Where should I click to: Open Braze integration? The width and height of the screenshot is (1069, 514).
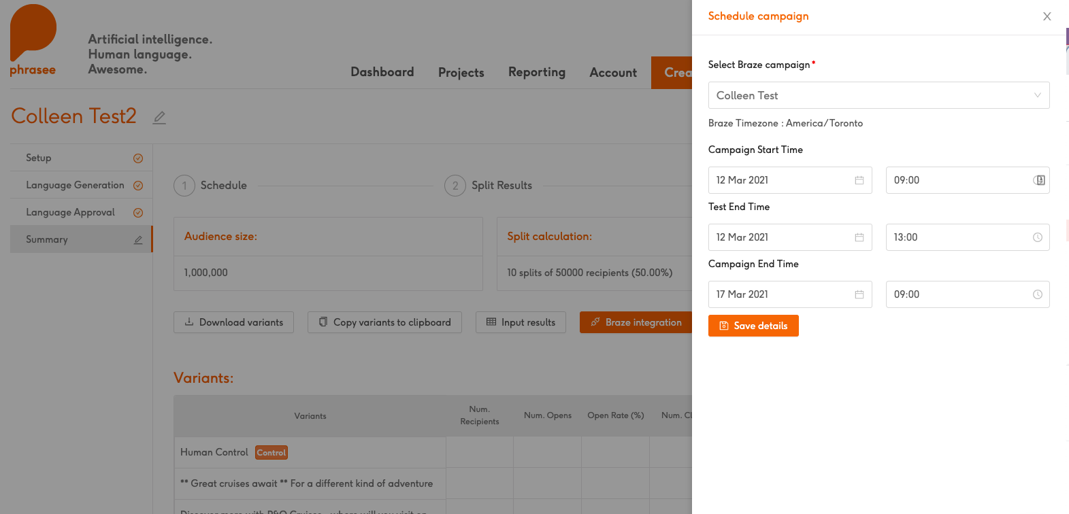point(636,322)
